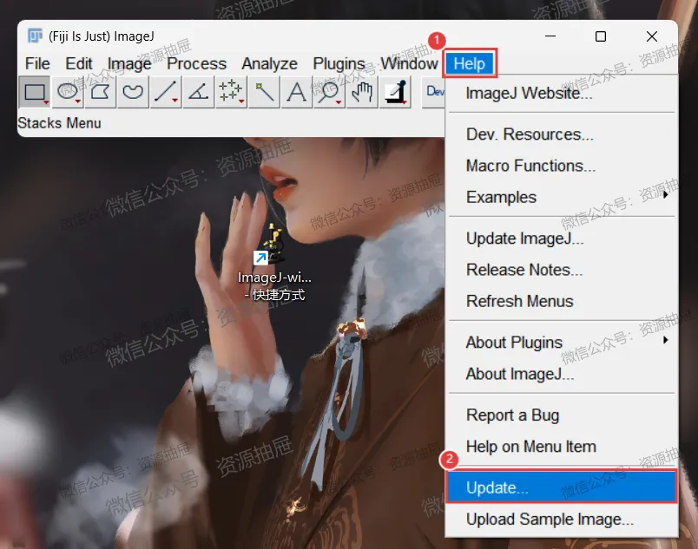Open the File menu
Screen dimensions: 698x549
[37, 63]
